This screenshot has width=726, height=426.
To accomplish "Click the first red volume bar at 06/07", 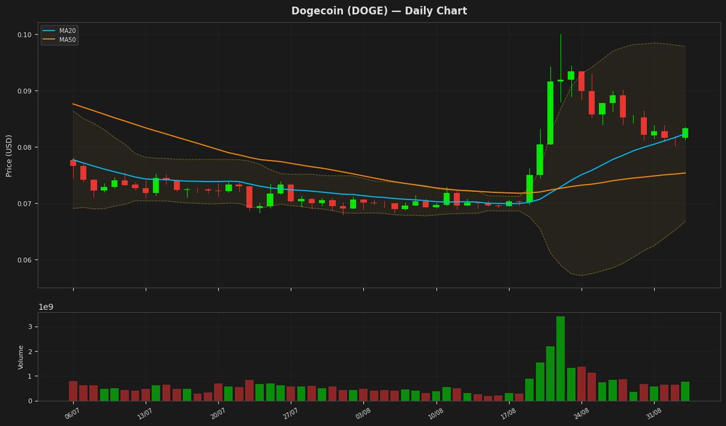I will point(73,391).
